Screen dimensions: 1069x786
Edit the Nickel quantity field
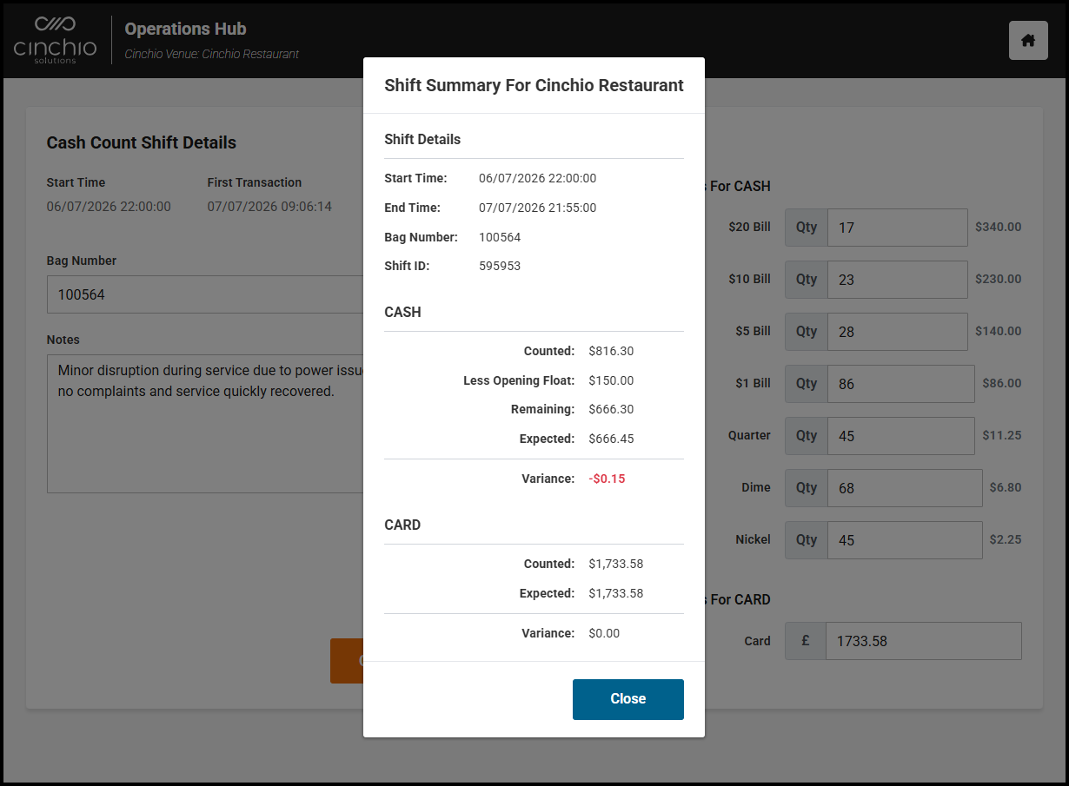904,540
